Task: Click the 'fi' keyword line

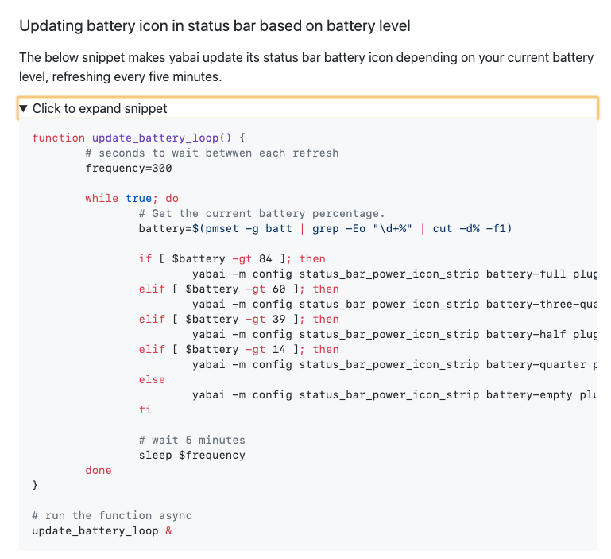Action: click(145, 410)
